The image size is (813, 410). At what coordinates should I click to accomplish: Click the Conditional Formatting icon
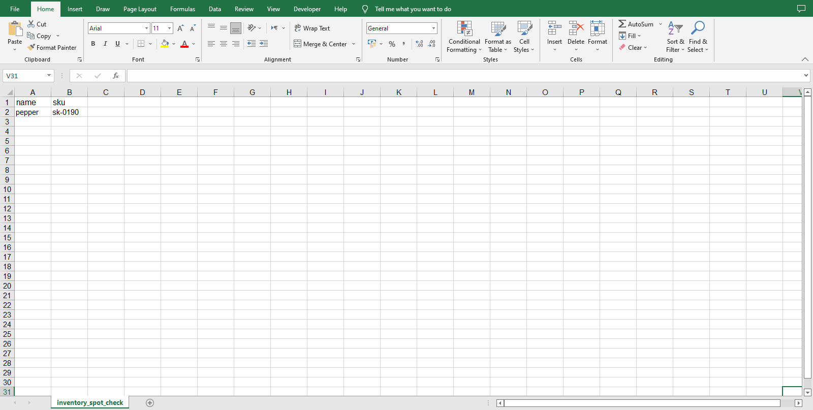464,28
